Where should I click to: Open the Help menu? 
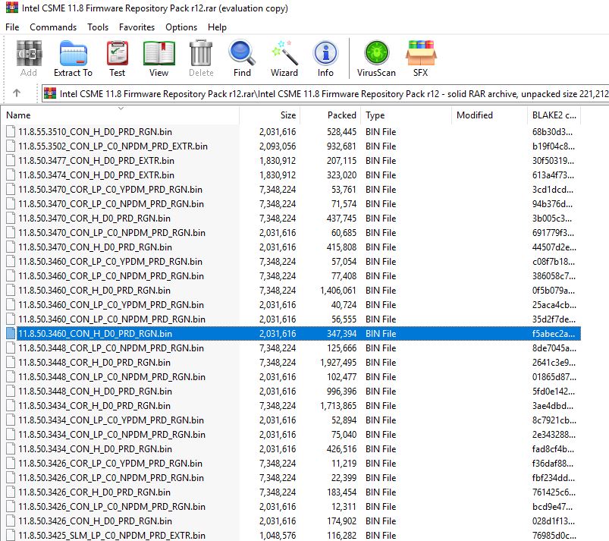point(217,27)
